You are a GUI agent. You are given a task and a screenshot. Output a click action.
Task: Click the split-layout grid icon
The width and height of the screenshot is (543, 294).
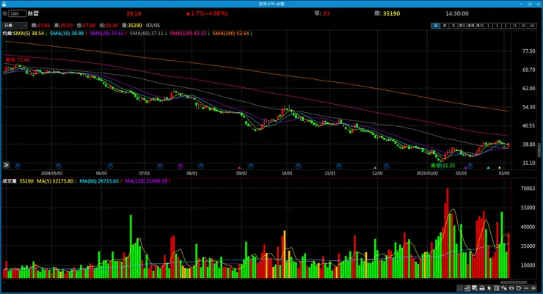pyautogui.click(x=497, y=288)
